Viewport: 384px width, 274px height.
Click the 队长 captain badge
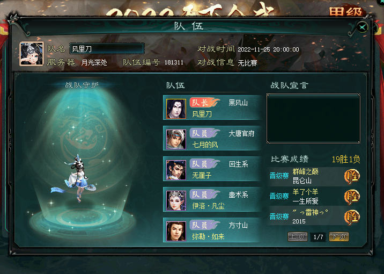coord(204,103)
